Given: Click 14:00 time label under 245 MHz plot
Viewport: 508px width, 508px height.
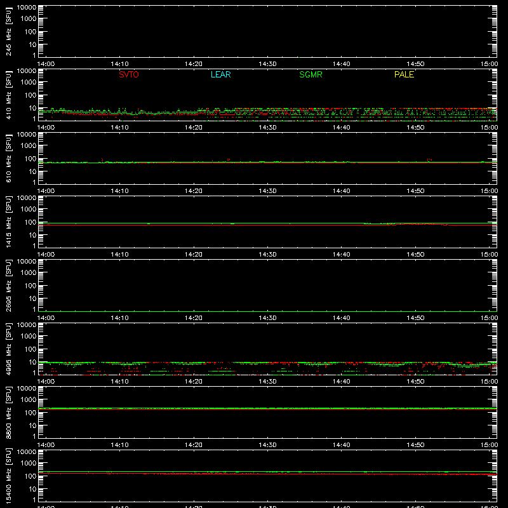Looking at the screenshot, I should pos(46,64).
